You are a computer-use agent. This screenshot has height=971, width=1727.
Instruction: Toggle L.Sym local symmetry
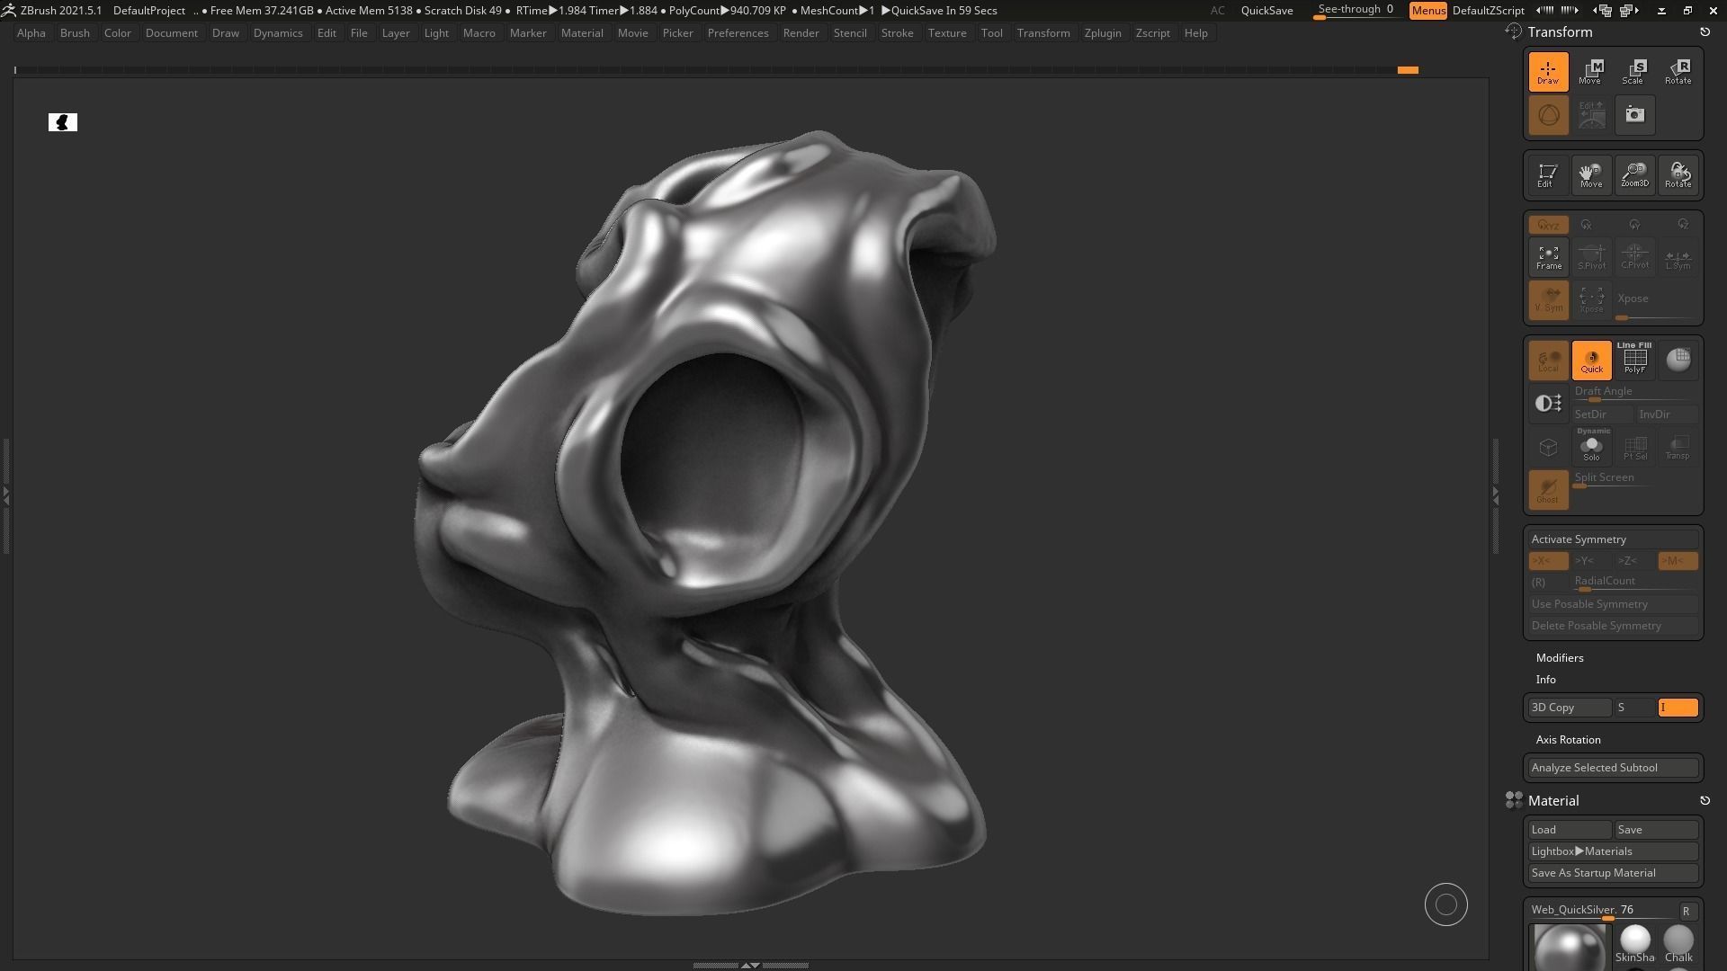(x=1678, y=257)
